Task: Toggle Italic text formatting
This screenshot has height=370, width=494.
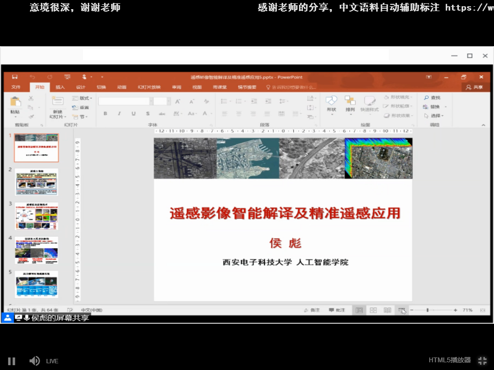Action: [x=119, y=114]
